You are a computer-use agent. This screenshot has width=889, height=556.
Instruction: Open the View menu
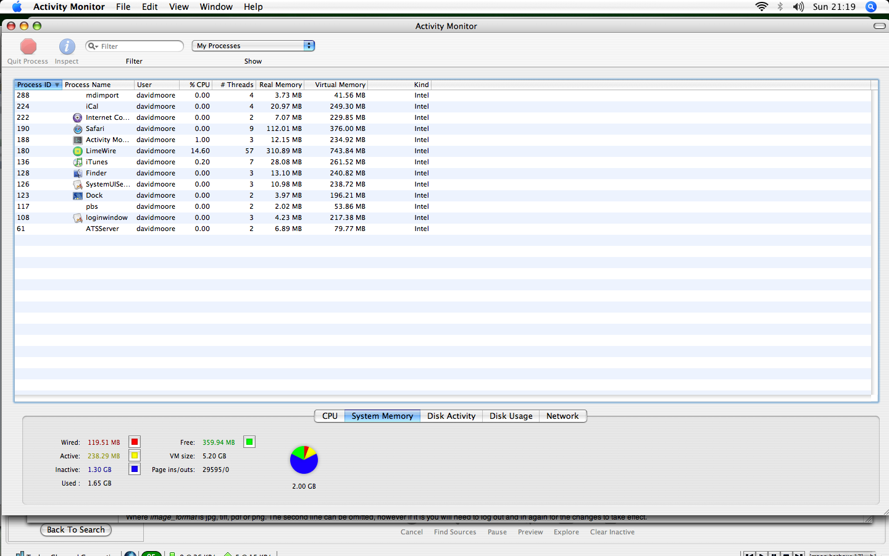pos(179,7)
